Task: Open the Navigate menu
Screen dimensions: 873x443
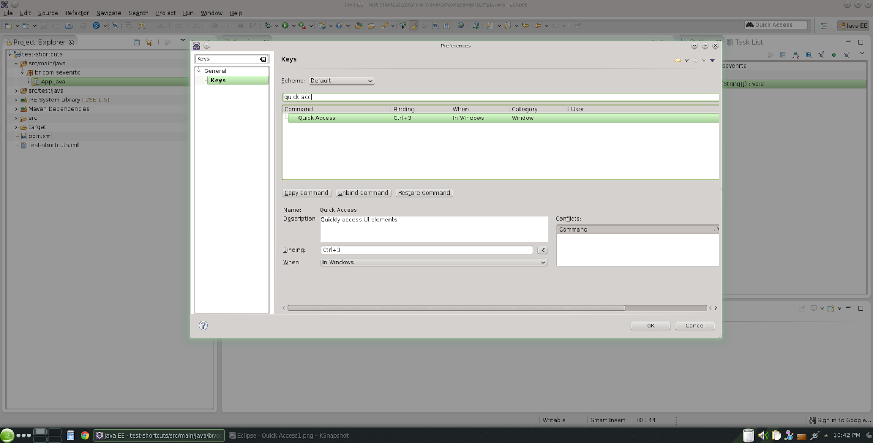Action: point(109,13)
